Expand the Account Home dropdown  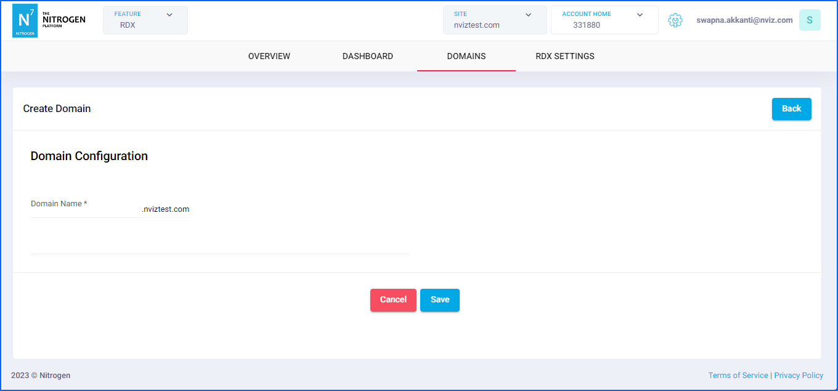click(x=604, y=20)
